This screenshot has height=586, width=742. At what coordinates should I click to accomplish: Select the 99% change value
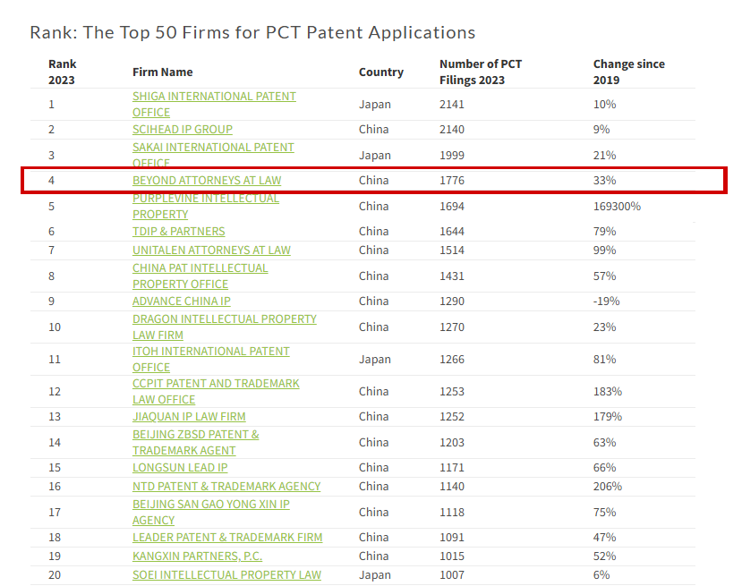pos(605,251)
